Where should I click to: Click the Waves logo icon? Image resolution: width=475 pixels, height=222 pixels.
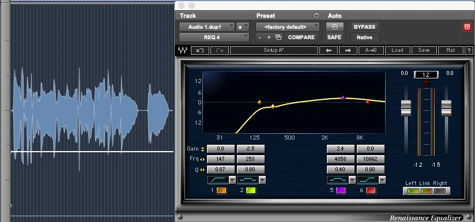pos(183,50)
